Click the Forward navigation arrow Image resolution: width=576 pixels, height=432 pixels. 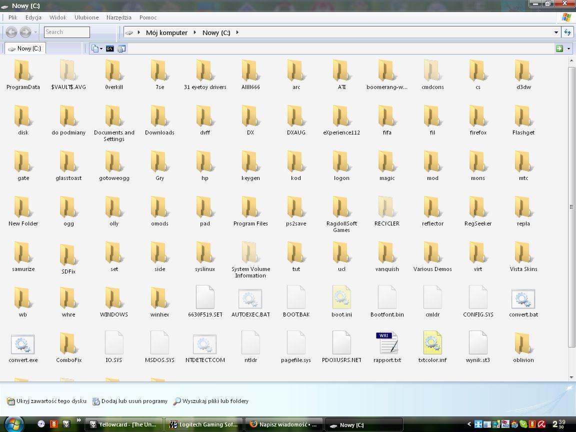25,32
